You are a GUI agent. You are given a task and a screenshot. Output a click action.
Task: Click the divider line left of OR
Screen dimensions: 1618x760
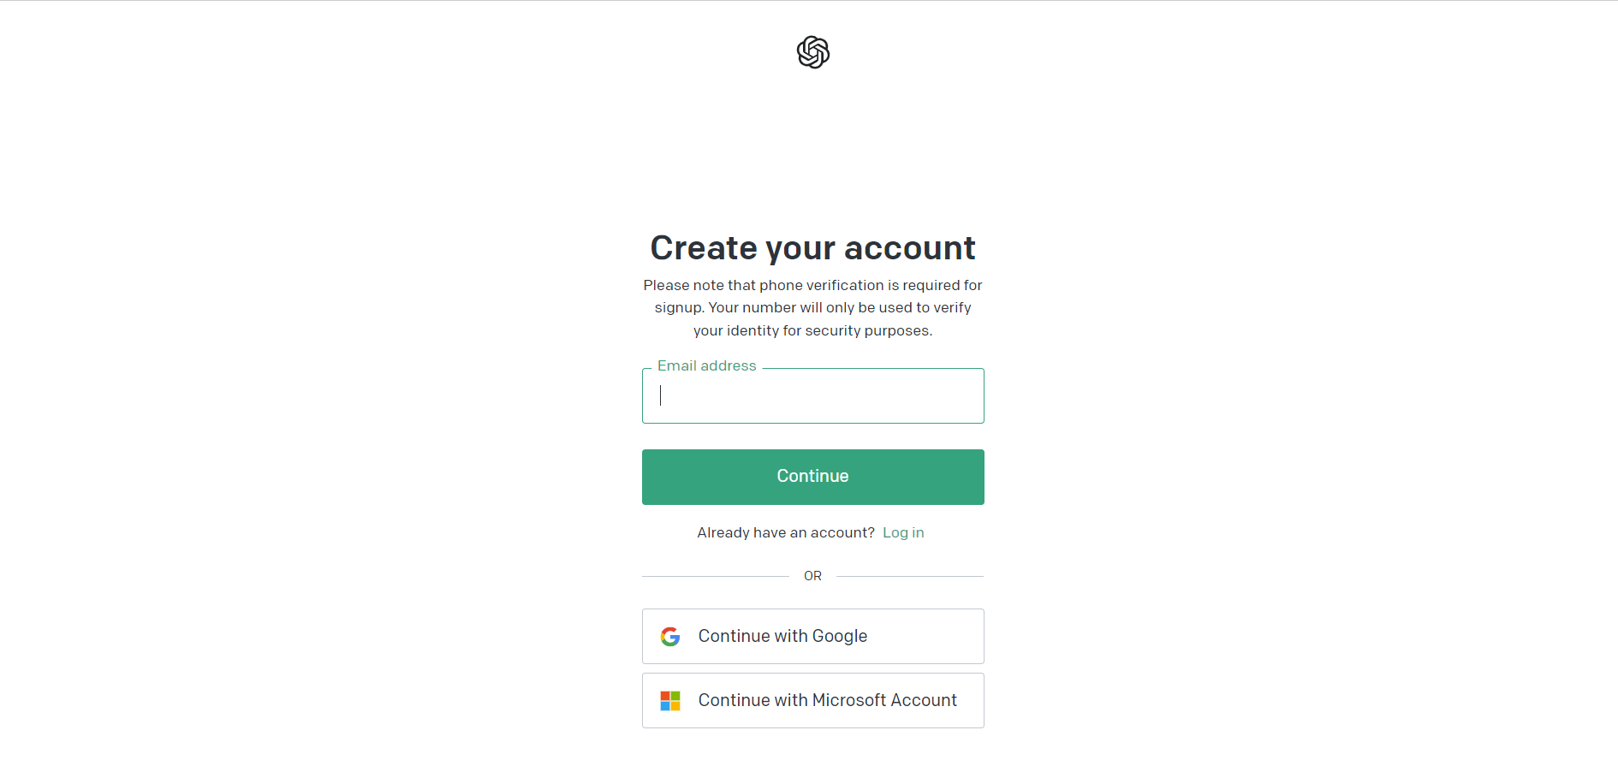click(716, 576)
